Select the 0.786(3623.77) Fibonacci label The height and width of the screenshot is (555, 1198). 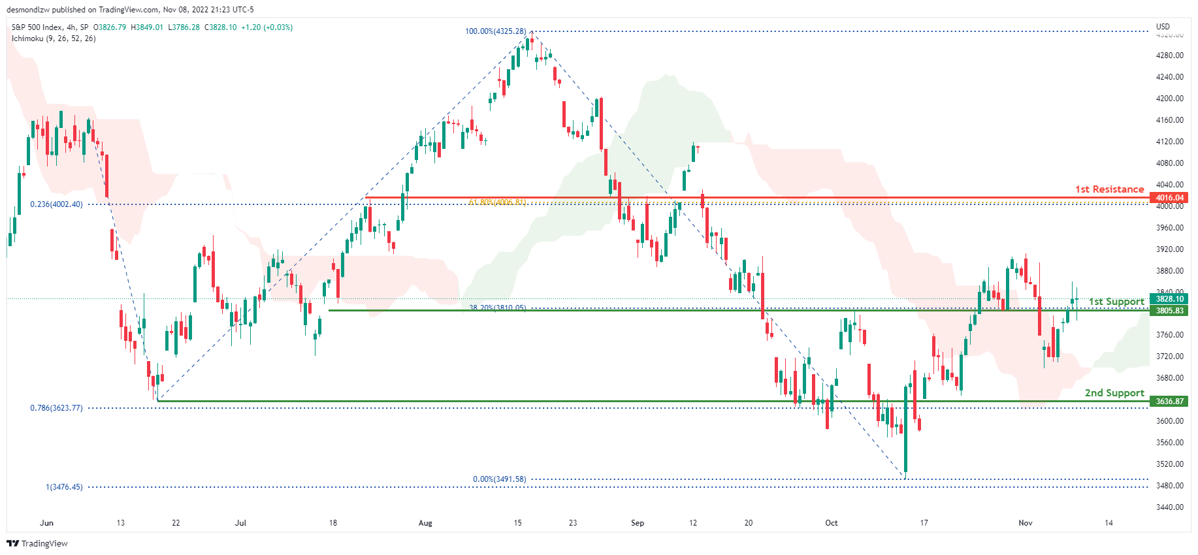(56, 408)
